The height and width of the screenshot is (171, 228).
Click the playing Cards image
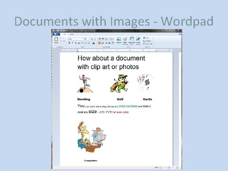pyautogui.click(x=145, y=82)
